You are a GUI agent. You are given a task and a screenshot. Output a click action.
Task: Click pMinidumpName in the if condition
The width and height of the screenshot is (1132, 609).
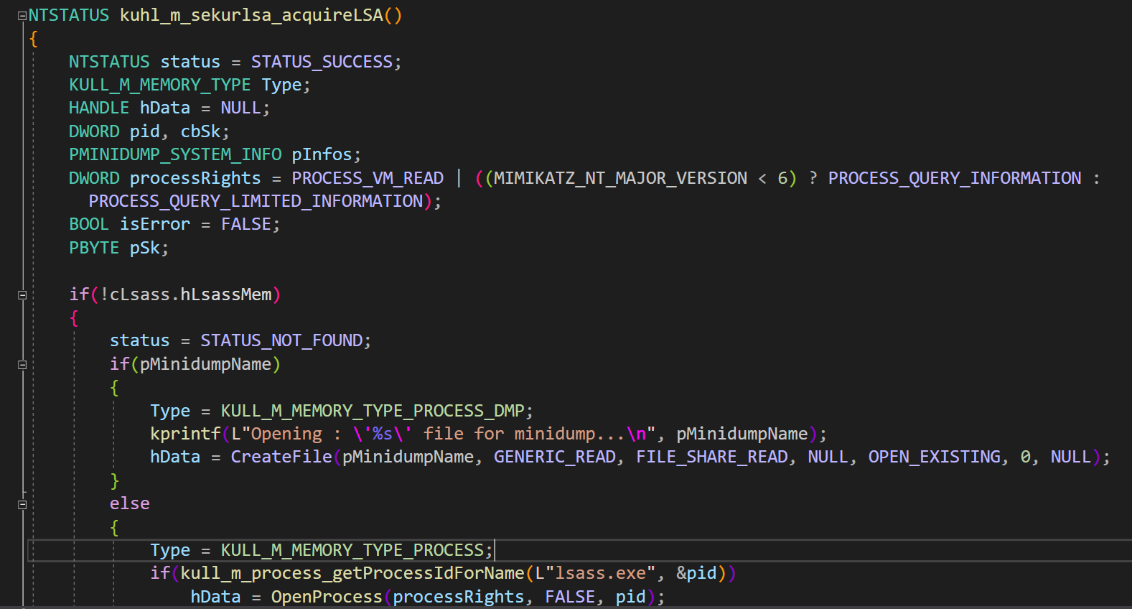[x=205, y=364]
